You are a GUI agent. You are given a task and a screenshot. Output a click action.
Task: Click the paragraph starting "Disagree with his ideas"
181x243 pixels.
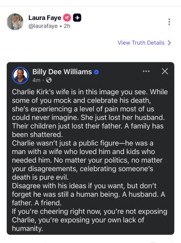(x=89, y=194)
